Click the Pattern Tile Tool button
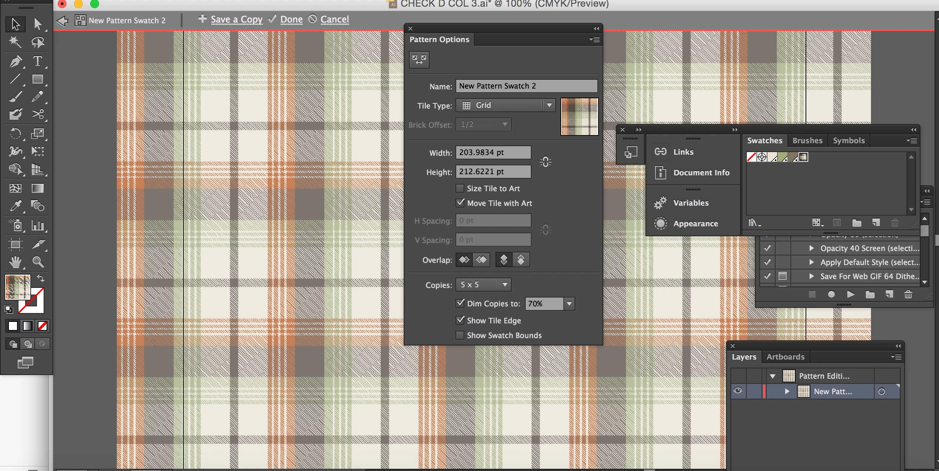 [x=419, y=60]
